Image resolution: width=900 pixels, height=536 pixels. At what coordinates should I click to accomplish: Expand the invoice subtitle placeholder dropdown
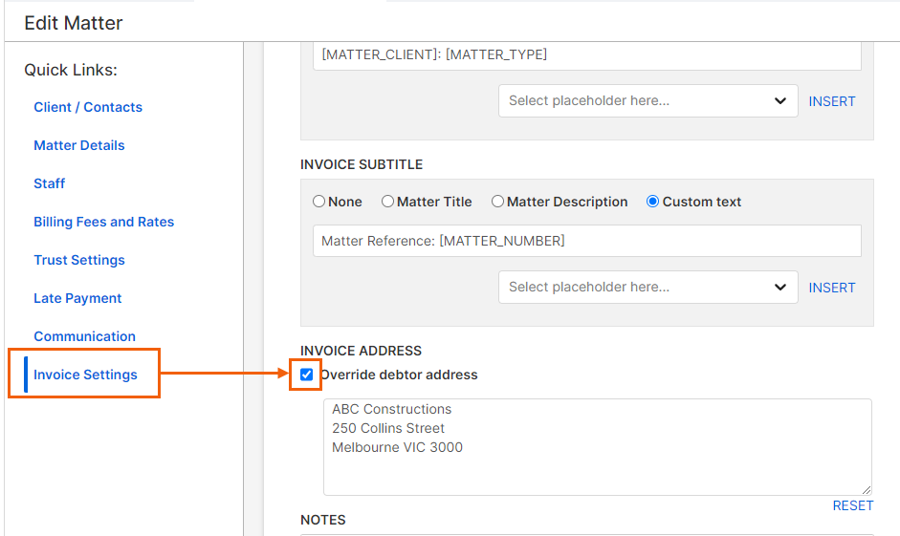(648, 287)
